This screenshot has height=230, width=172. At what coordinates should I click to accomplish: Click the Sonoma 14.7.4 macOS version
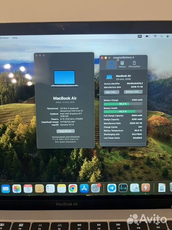coord(67,125)
